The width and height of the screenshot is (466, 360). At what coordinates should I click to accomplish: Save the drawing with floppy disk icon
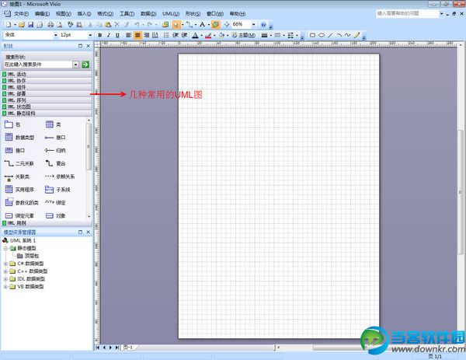[x=30, y=25]
